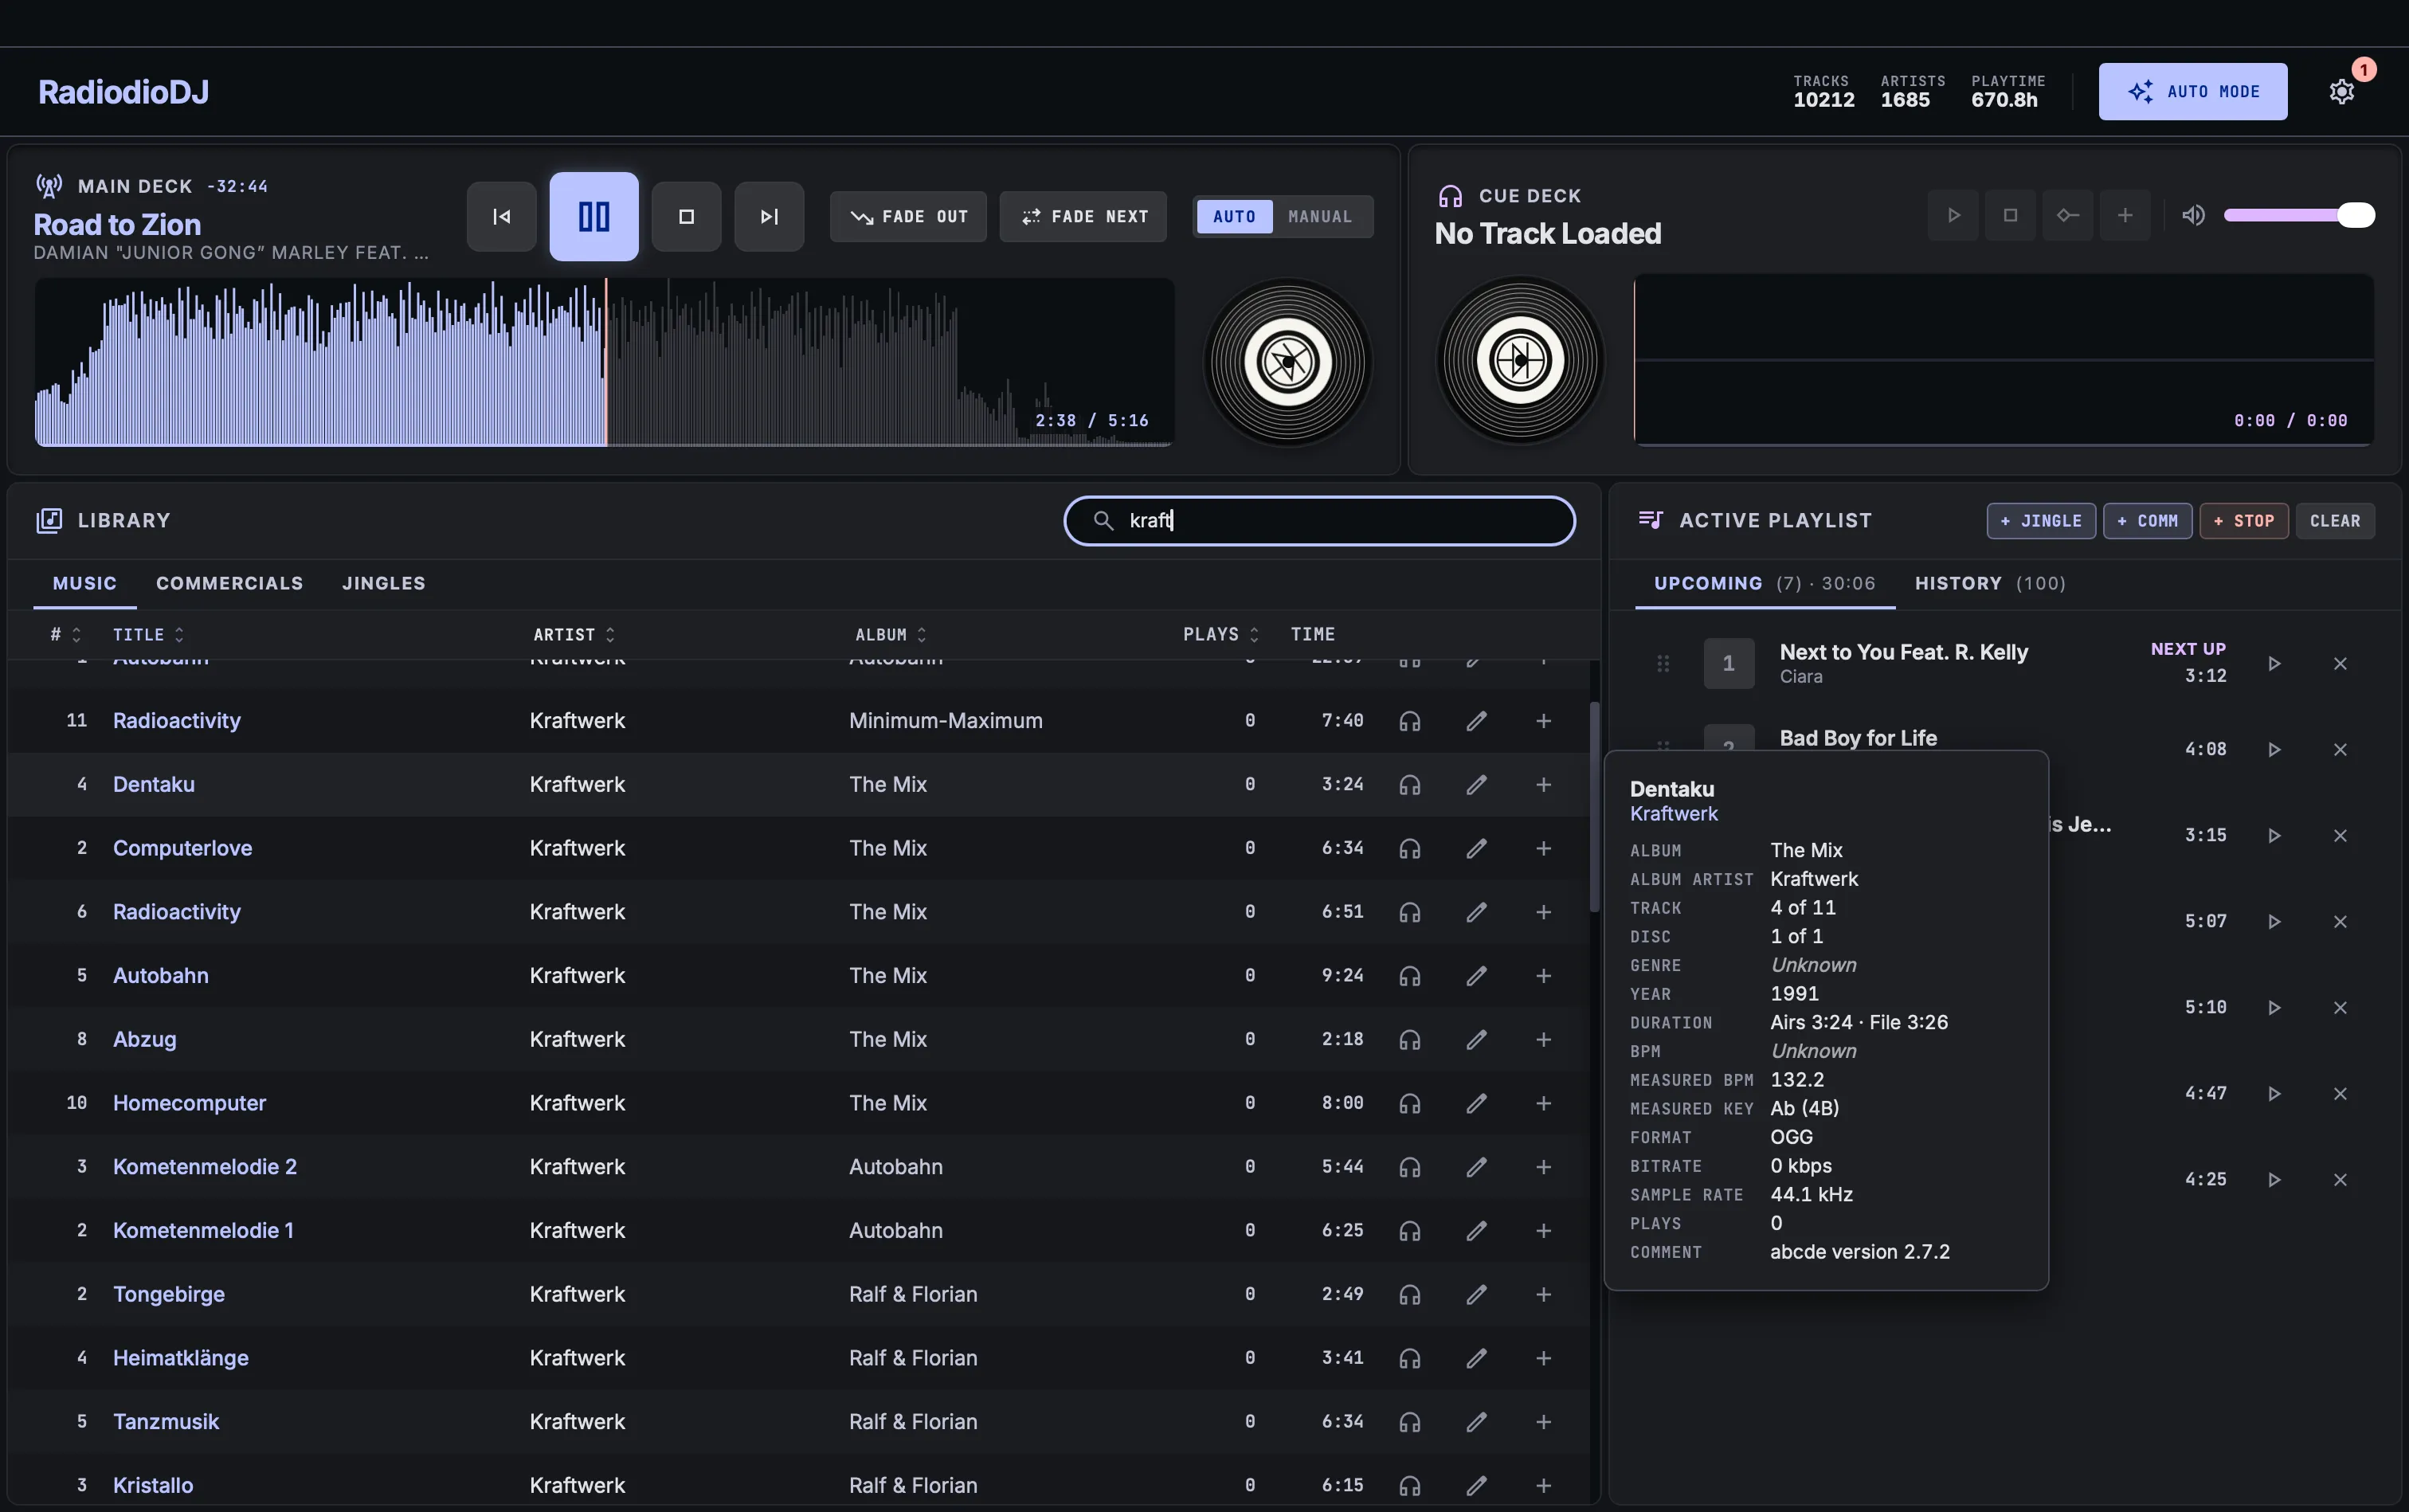
Task: Remove Next to You from playlist
Action: [2340, 664]
